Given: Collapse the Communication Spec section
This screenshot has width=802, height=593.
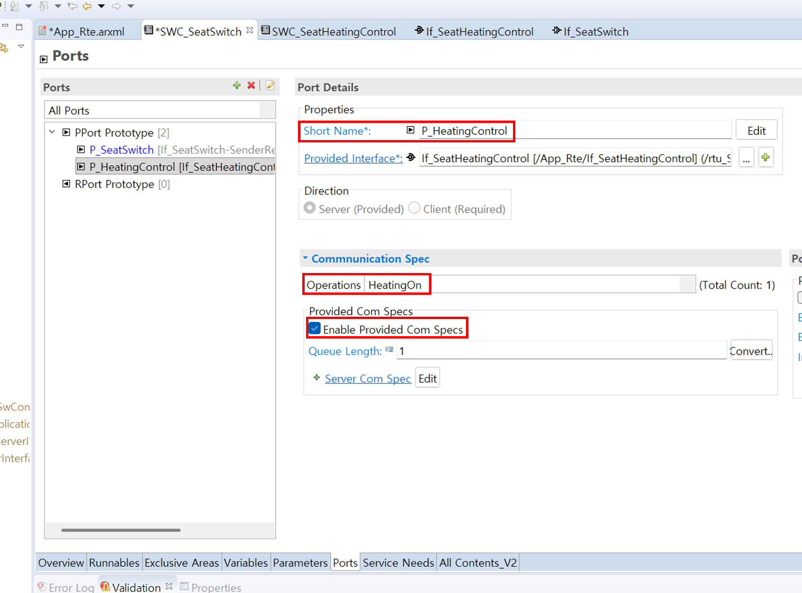Looking at the screenshot, I should [306, 258].
